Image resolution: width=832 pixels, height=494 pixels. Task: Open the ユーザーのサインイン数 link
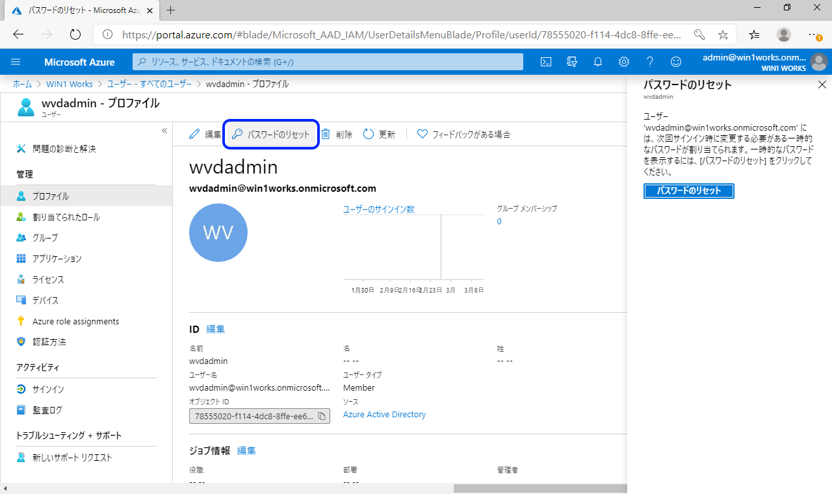click(x=379, y=209)
